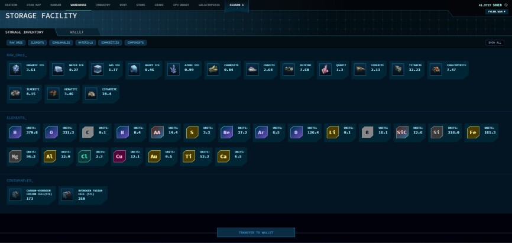This screenshot has height=243, width=512.
Task: Toggle the Consumables filter chip
Action: pyautogui.click(x=61, y=43)
